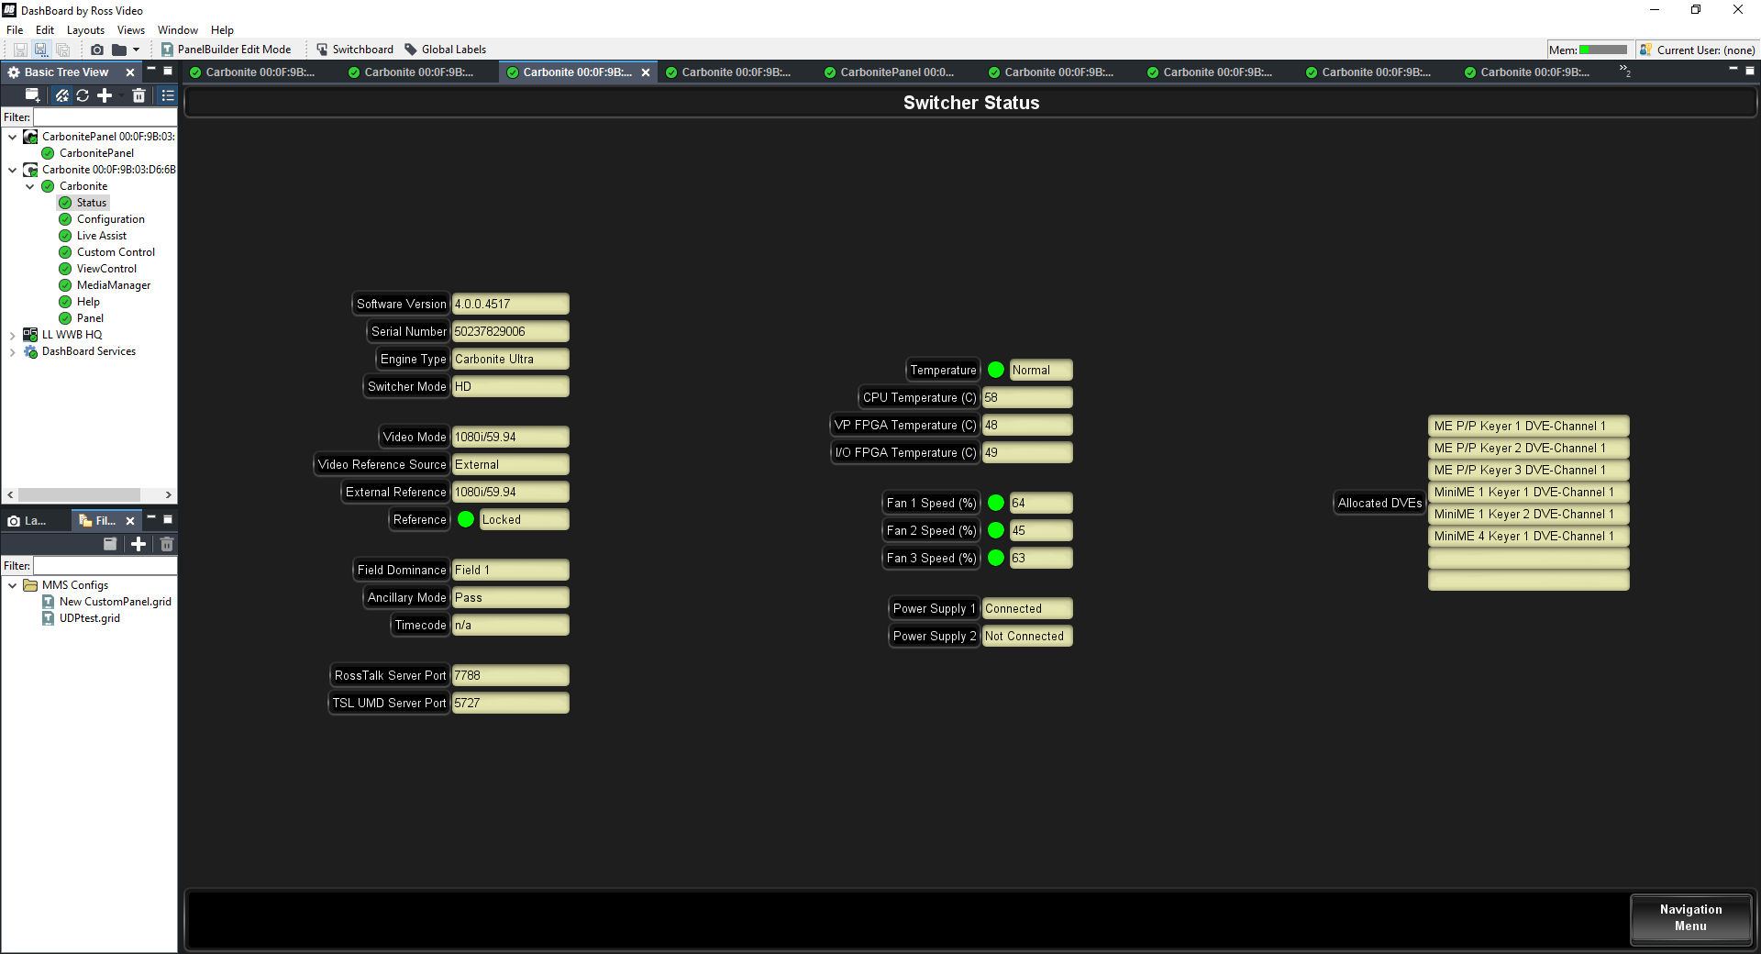The height and width of the screenshot is (954, 1761).
Task: Maximize the editor area via its toolbar icon
Action: coord(1750,70)
